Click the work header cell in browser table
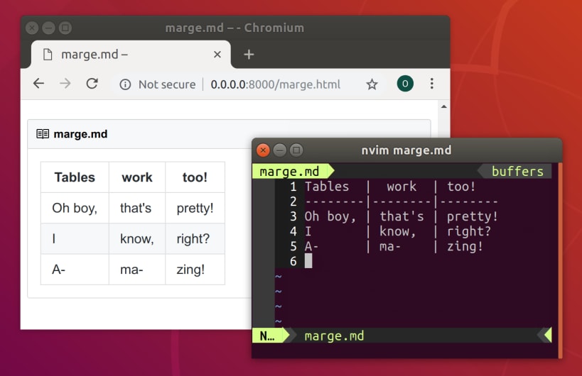Image resolution: width=582 pixels, height=376 pixels. tap(137, 177)
